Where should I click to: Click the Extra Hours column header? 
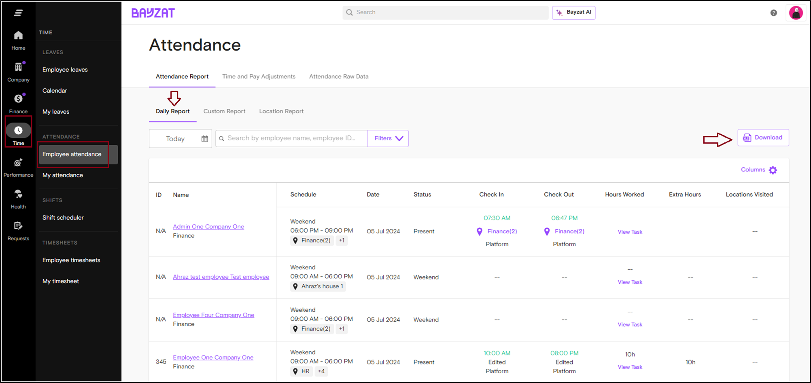[685, 195]
